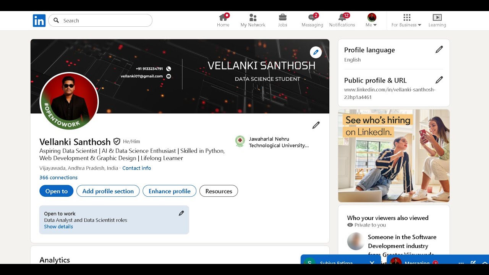Click the Messaging overlay title
489x275 pixels.
coord(417,263)
